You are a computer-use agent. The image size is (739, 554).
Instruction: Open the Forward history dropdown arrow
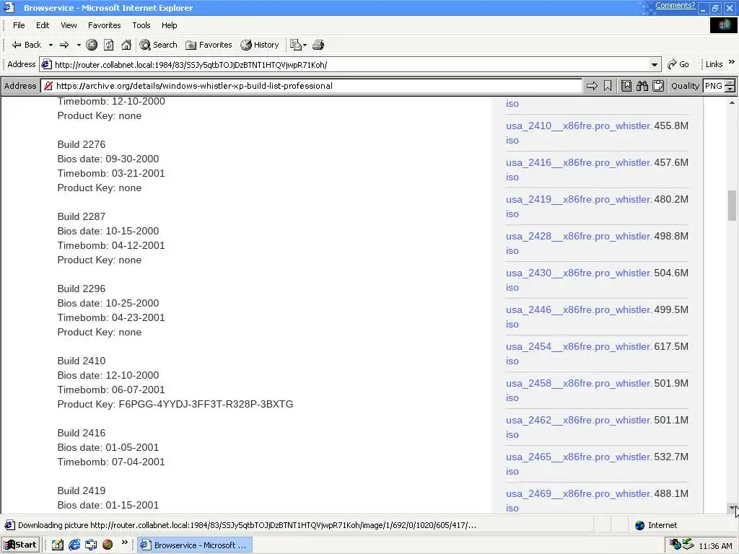(79, 45)
